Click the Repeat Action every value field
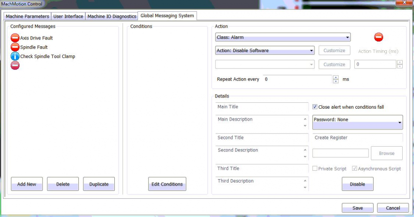The width and height of the screenshot is (414, 217). click(298, 79)
